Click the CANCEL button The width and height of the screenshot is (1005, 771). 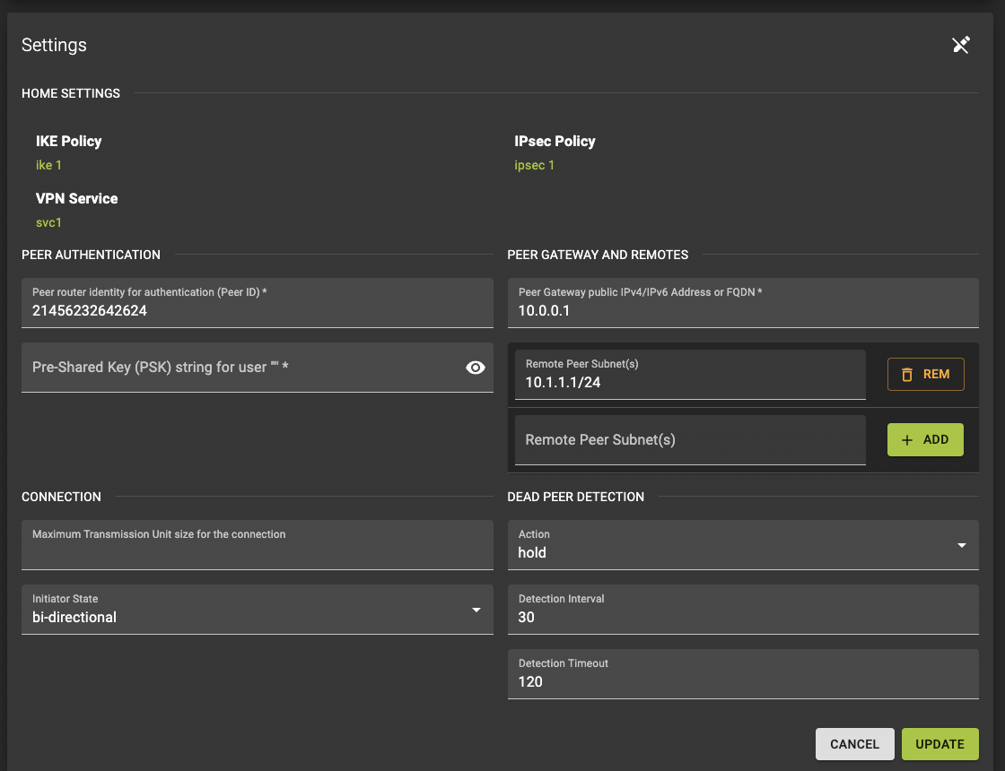(854, 744)
